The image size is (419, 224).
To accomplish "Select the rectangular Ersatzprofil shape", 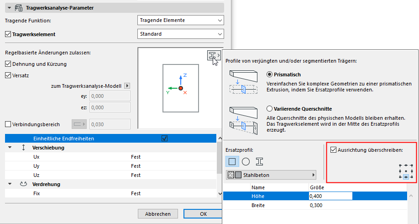I will pyautogui.click(x=232, y=161).
